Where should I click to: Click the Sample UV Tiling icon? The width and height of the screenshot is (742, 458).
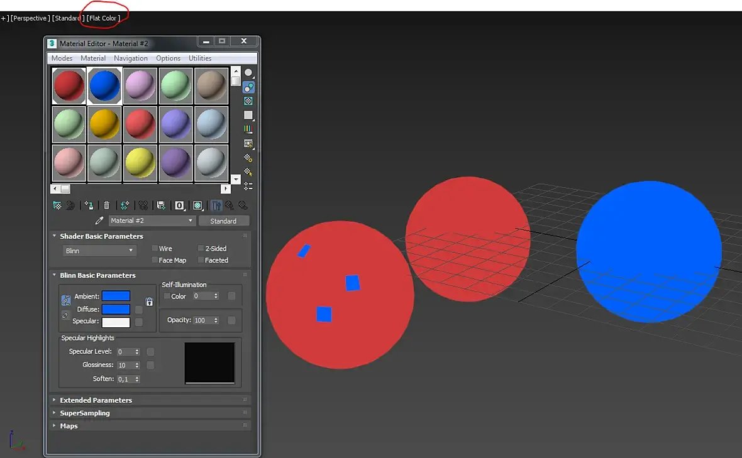[248, 116]
